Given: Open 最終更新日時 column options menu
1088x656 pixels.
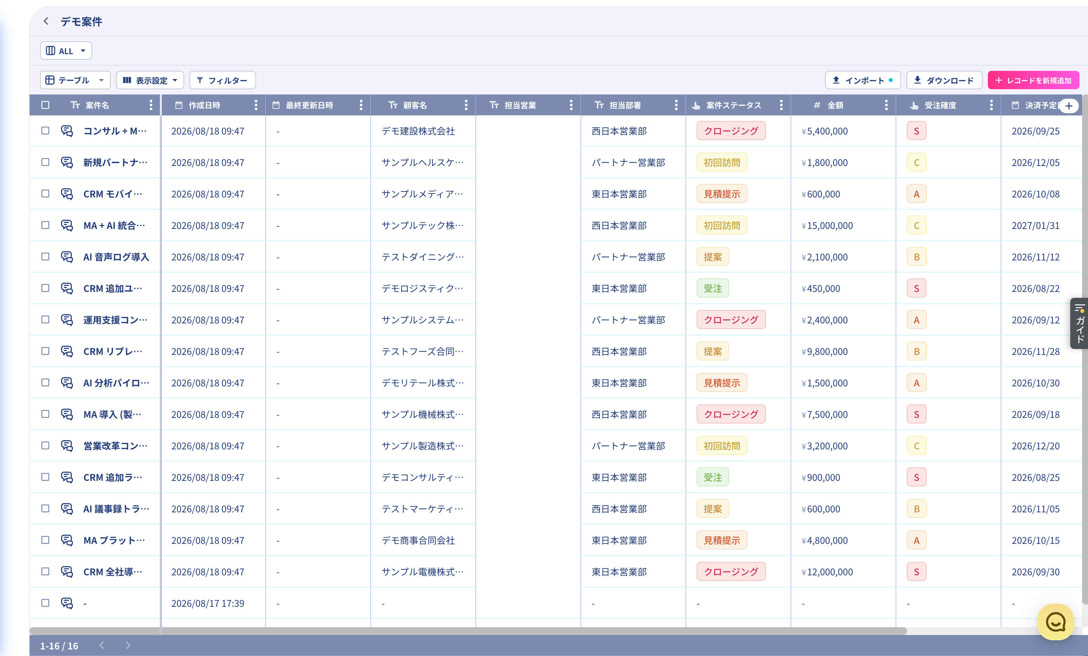Looking at the screenshot, I should click(361, 105).
